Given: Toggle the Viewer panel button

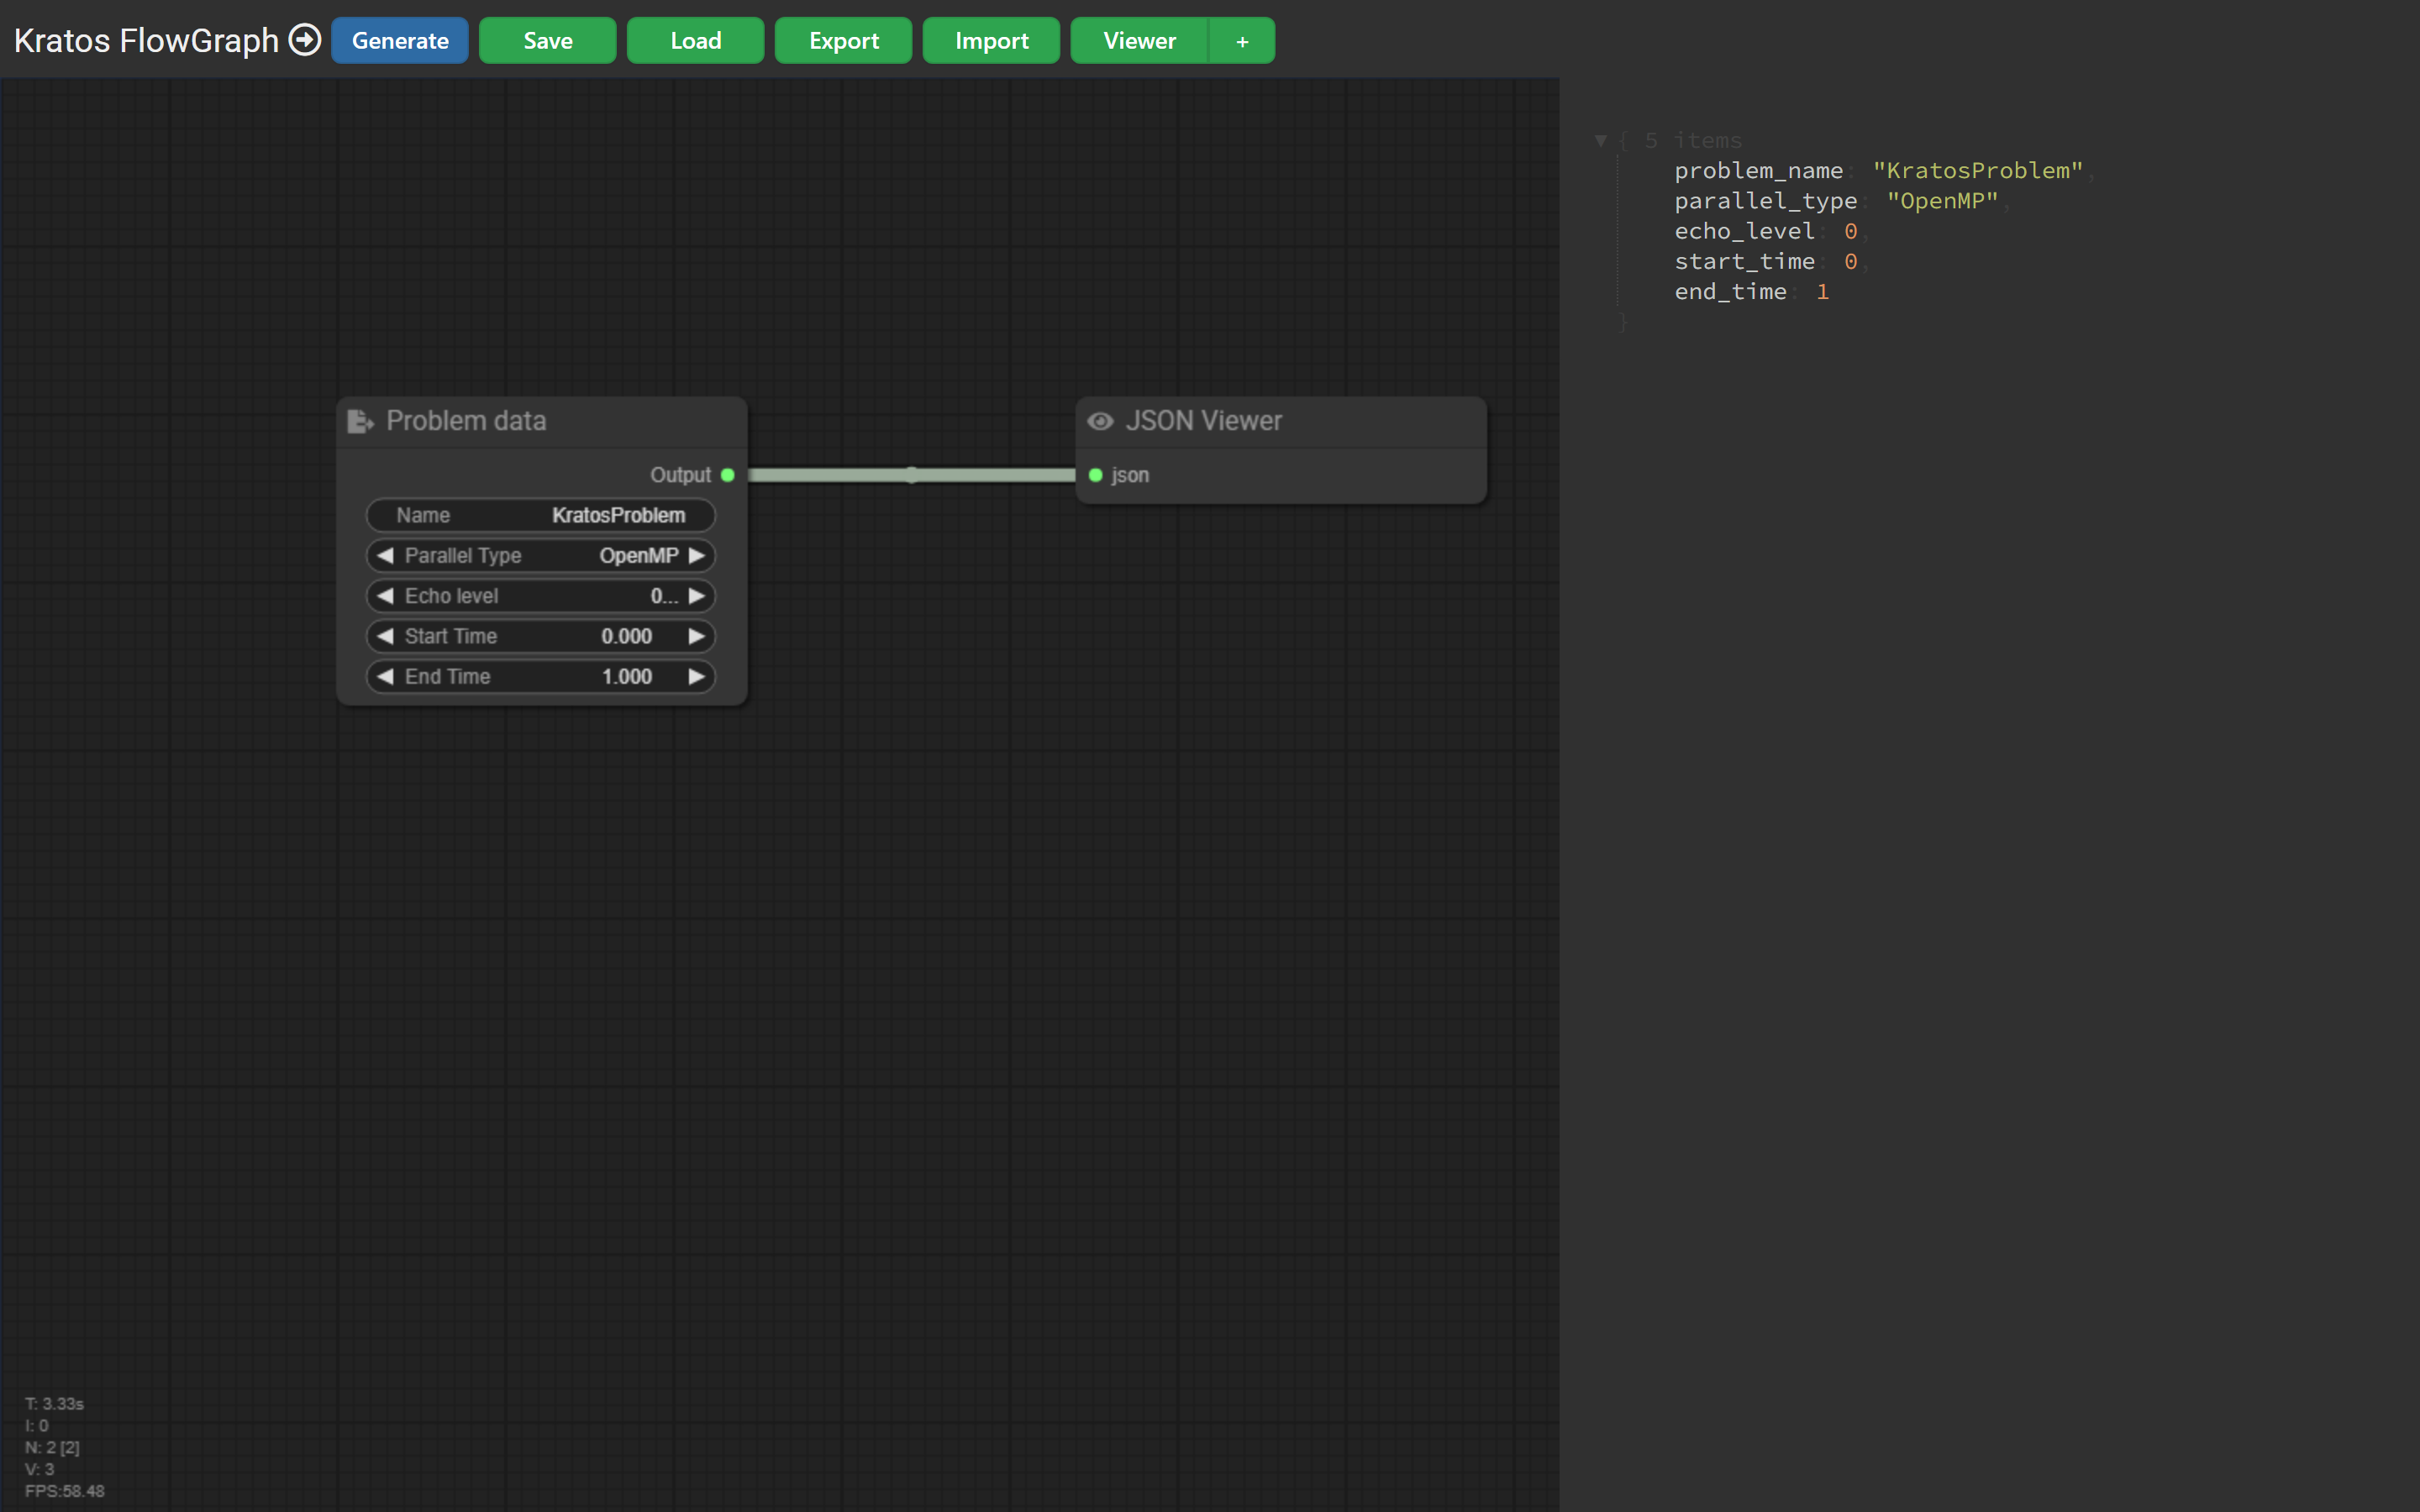Looking at the screenshot, I should 1140,41.
